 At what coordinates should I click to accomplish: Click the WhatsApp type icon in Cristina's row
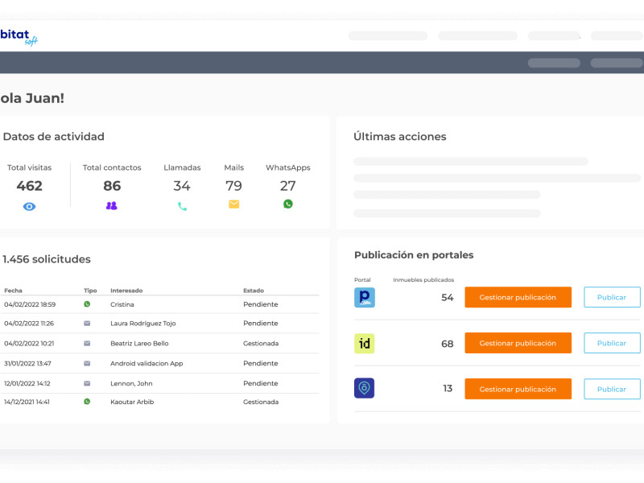pyautogui.click(x=87, y=304)
